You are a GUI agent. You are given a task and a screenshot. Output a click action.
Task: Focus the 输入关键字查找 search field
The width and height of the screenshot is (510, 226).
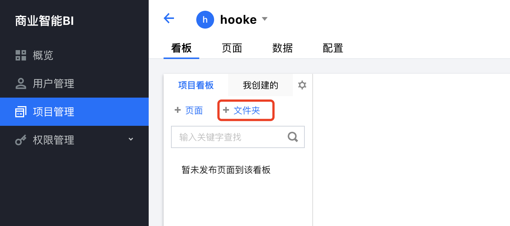click(238, 137)
